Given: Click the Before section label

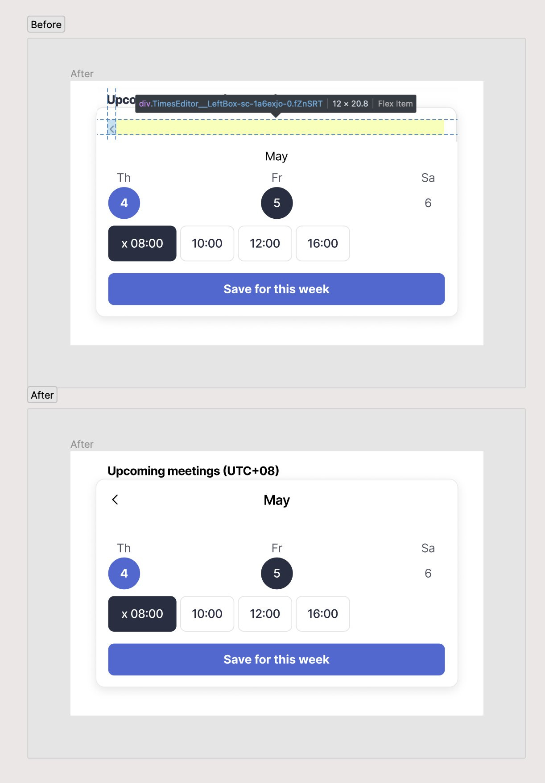Looking at the screenshot, I should click(x=46, y=25).
